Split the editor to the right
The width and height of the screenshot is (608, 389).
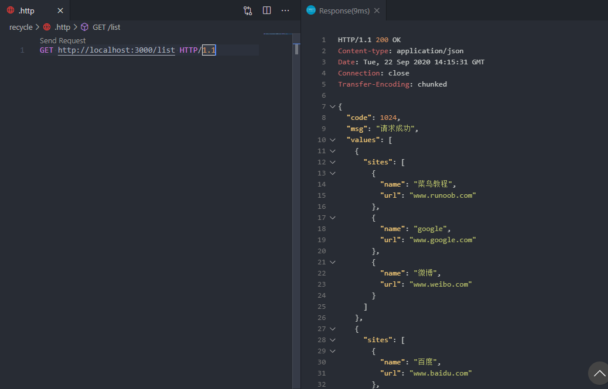coord(267,11)
